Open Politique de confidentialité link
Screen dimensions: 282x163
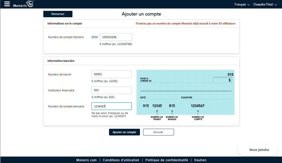(x=167, y=160)
